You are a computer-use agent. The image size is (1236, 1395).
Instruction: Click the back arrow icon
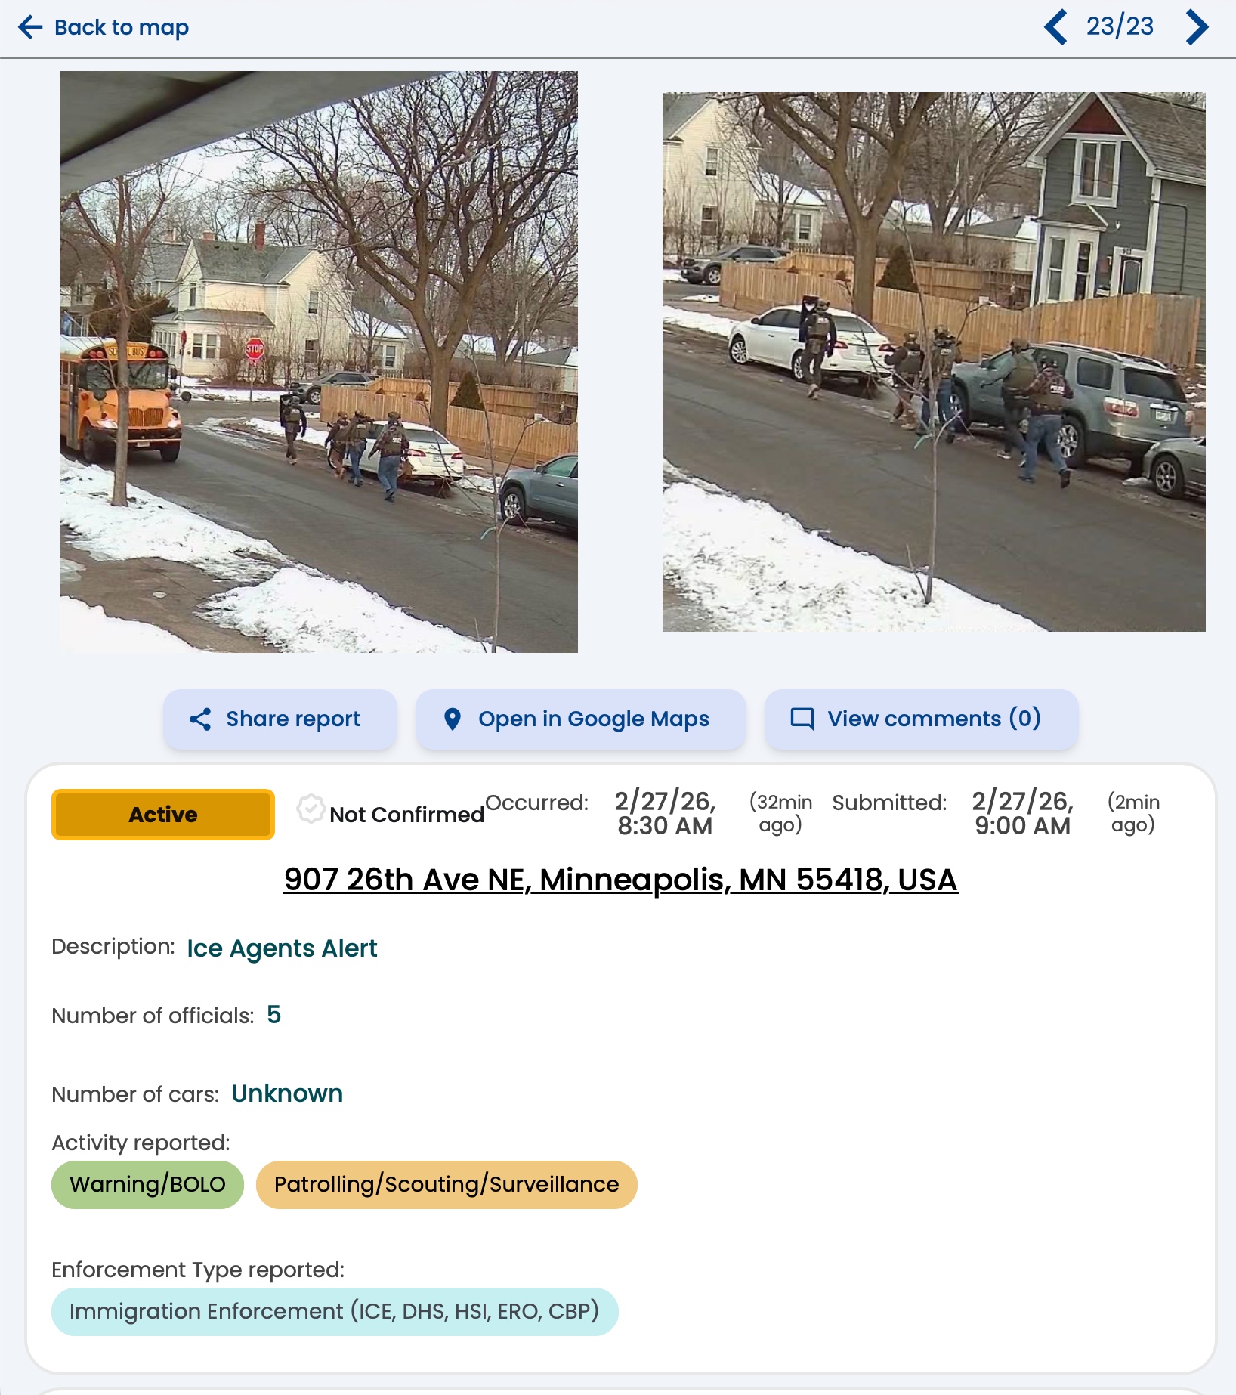point(30,27)
